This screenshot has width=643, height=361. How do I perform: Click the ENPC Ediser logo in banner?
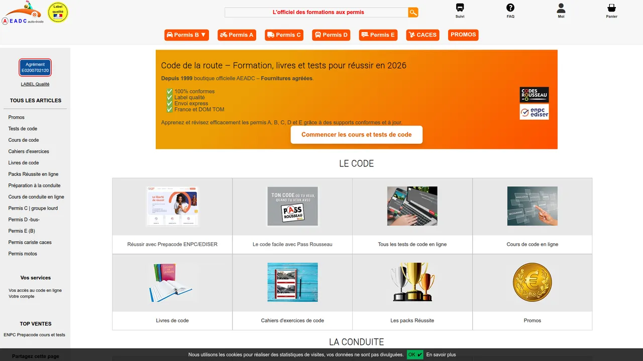click(x=534, y=112)
